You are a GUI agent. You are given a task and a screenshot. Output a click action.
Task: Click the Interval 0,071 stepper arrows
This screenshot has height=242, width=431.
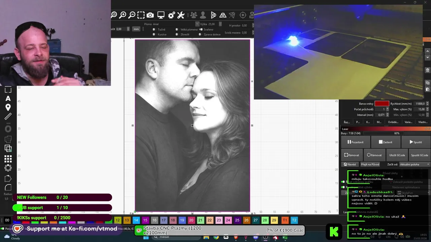point(387,115)
